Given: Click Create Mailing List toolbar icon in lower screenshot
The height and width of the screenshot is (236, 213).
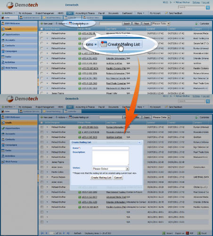Looking at the screenshot, I should coord(70,117).
